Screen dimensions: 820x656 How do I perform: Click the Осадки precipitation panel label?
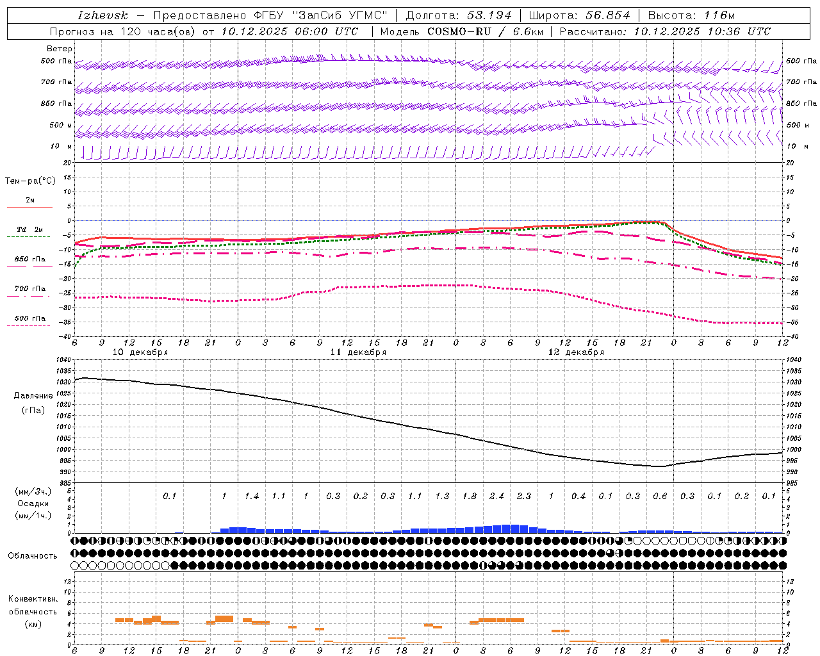click(33, 504)
